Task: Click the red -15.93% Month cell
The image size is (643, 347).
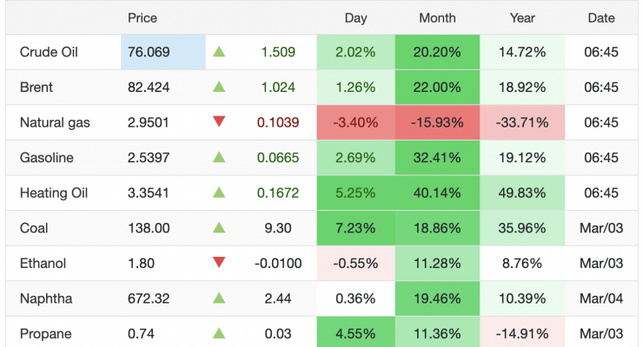Action: click(x=437, y=123)
